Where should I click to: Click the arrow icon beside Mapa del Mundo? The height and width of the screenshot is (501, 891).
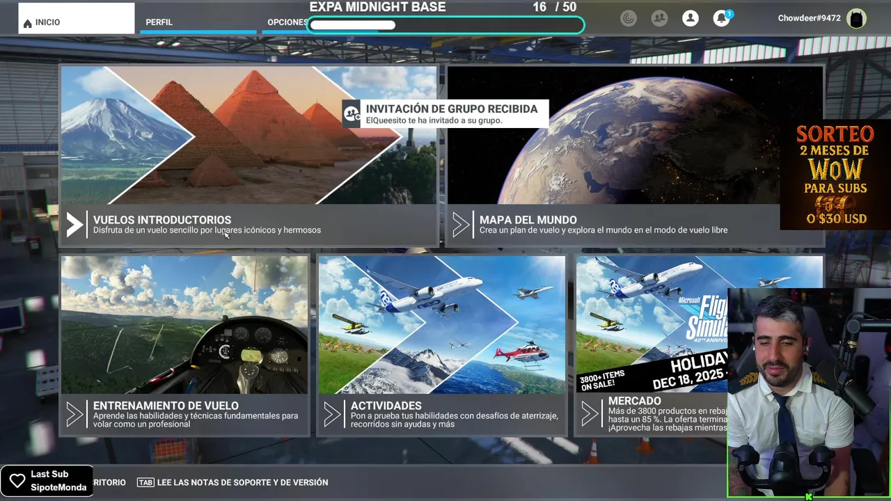pos(461,225)
